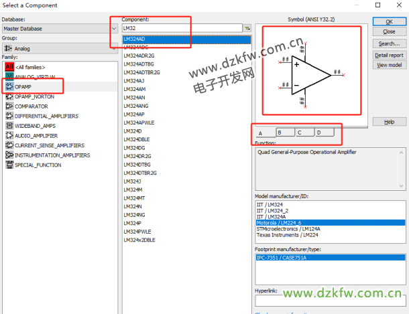The height and width of the screenshot is (314, 409).
Task: Select the OPAMP family icon
Action: tap(9, 86)
